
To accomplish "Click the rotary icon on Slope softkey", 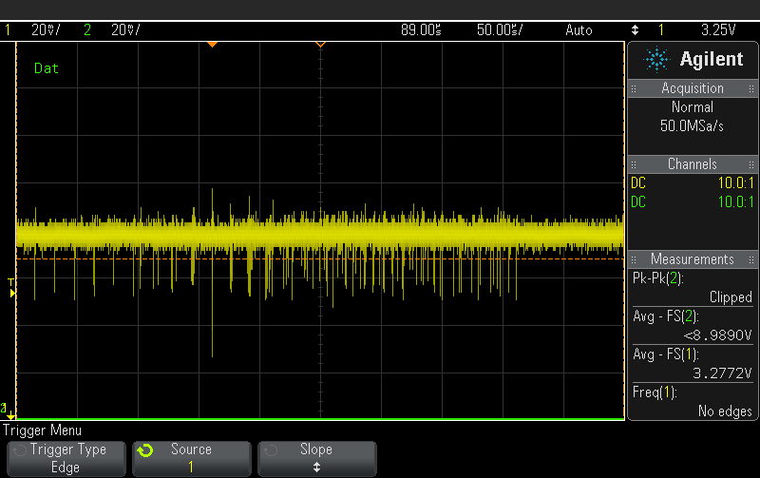I will tap(271, 450).
